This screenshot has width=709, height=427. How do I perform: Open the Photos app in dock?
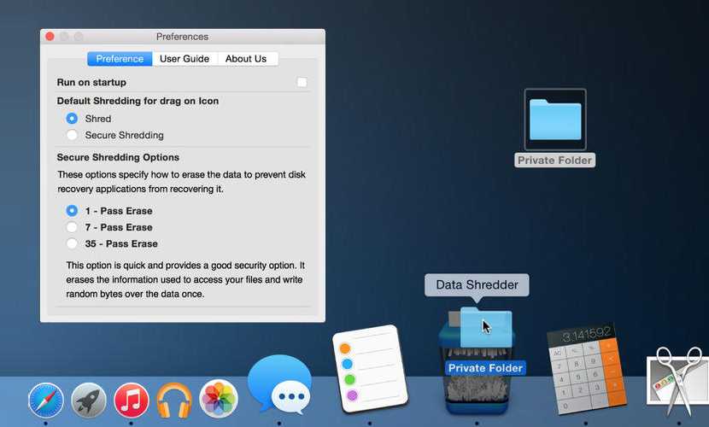219,398
